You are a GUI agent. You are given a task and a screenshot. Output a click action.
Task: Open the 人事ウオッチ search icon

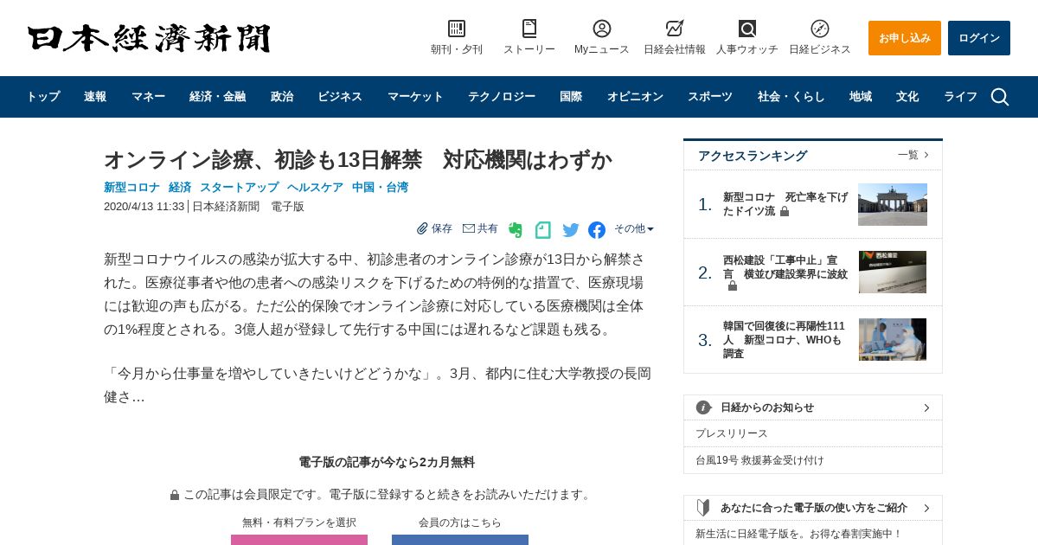(747, 29)
